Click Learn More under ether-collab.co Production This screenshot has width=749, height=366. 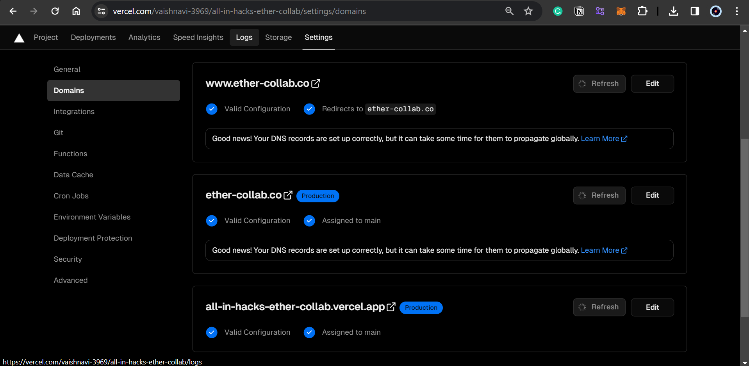pos(604,250)
